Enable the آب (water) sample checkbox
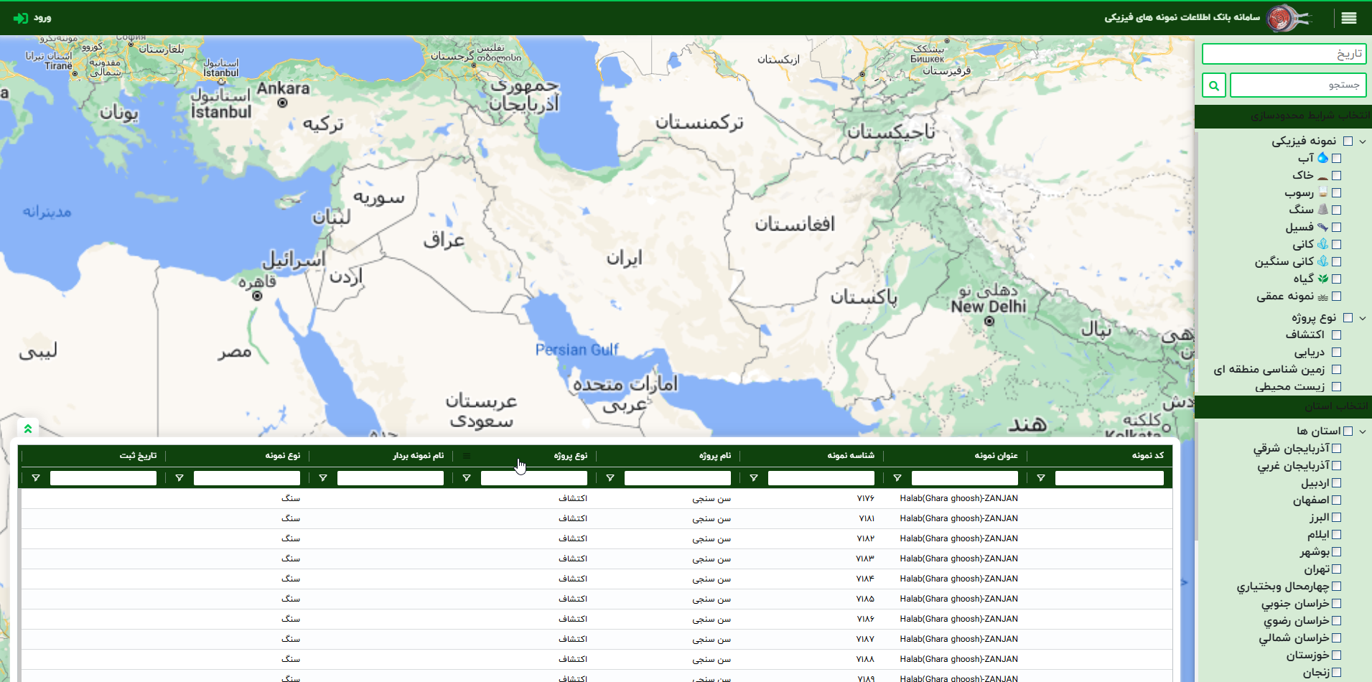This screenshot has width=1372, height=682. pos(1336,159)
